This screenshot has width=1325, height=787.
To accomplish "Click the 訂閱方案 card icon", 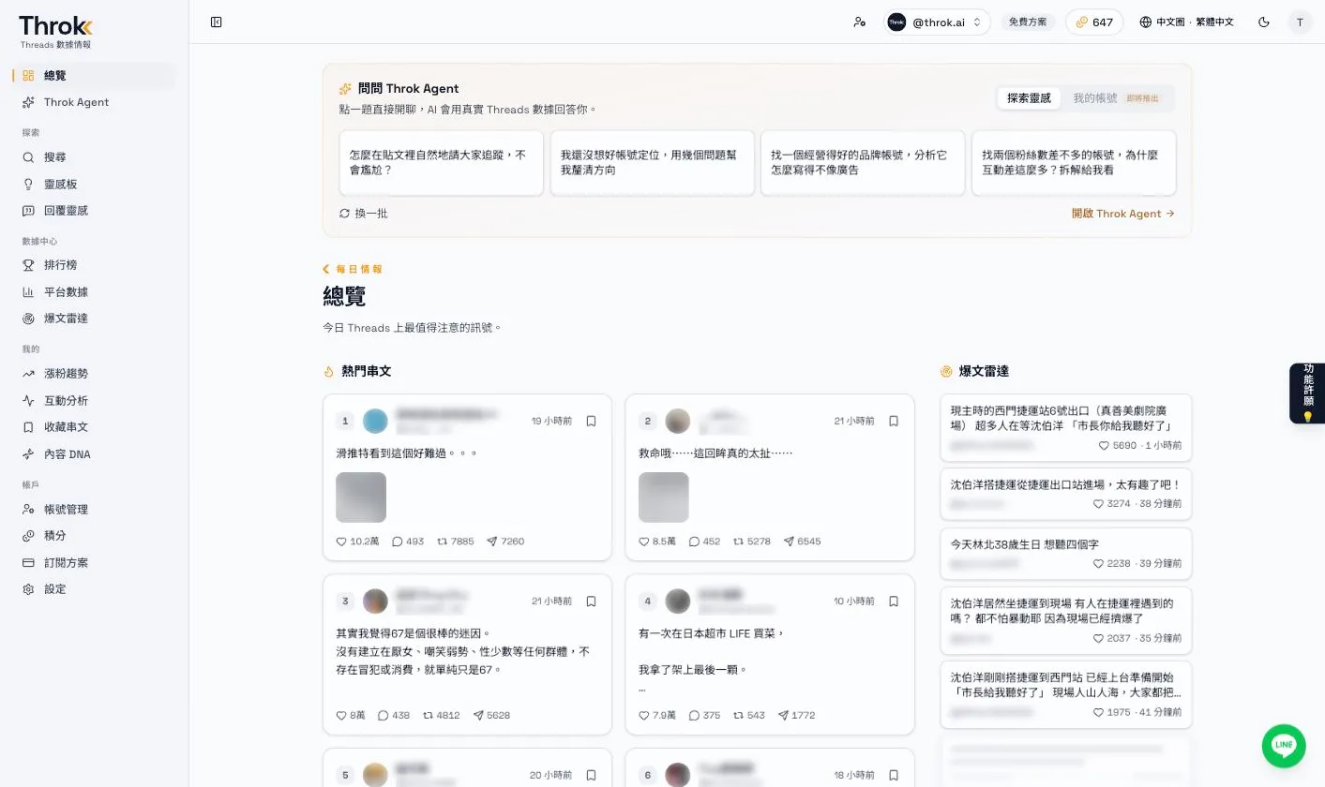I will tap(28, 563).
